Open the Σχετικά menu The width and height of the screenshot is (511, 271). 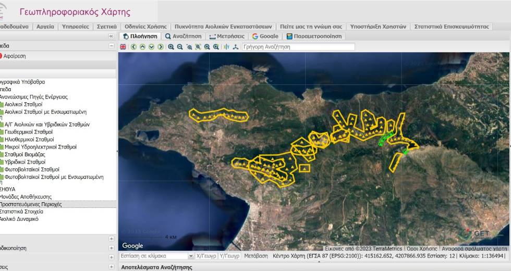point(106,27)
